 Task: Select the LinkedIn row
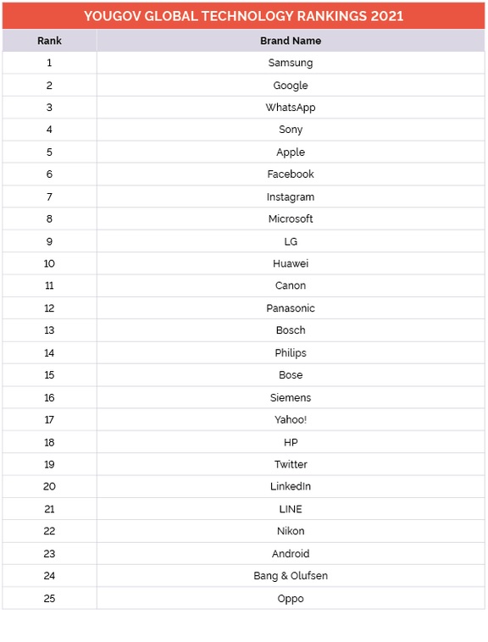point(244,486)
